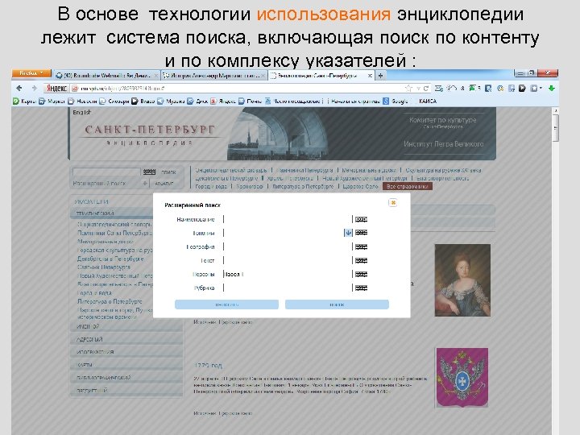Open the URL history dropdown arrow
This screenshot has height=435, width=580.
(418, 89)
